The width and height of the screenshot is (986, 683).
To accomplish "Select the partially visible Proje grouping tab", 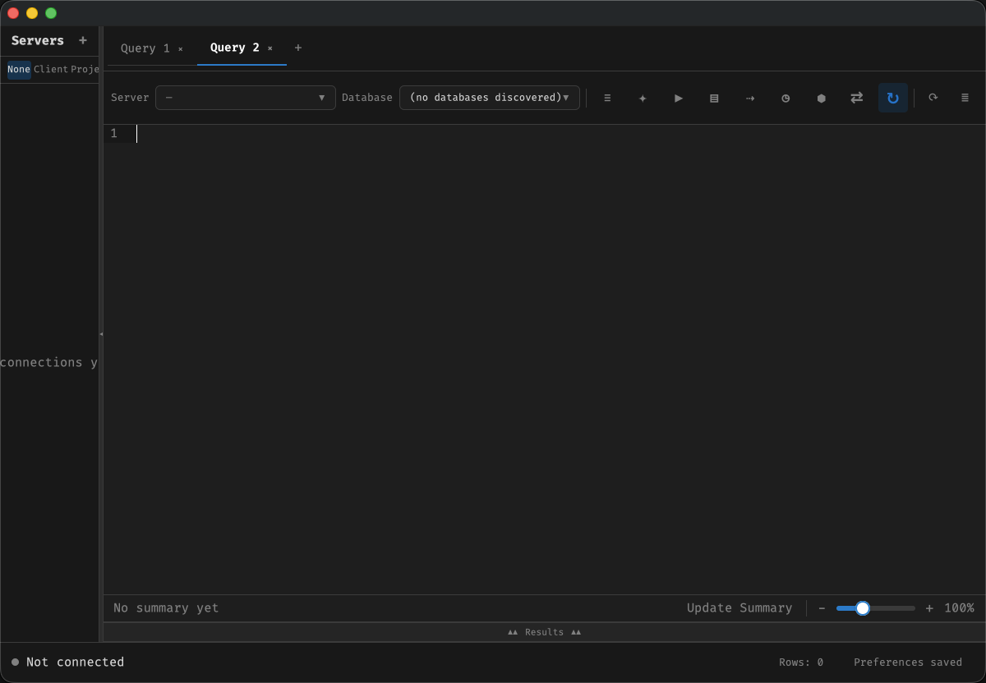I will point(85,70).
